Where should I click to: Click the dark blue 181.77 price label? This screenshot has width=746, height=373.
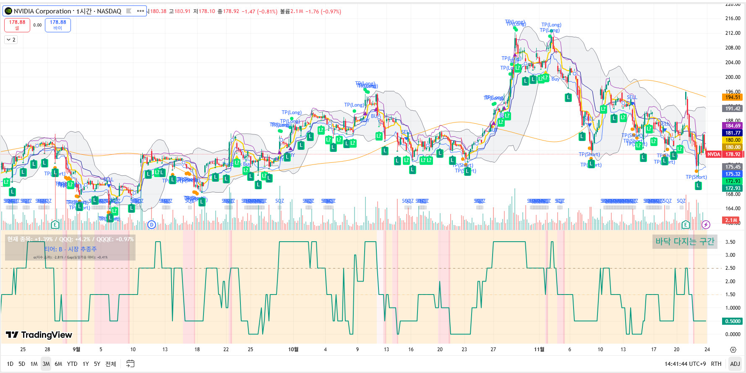click(x=733, y=133)
